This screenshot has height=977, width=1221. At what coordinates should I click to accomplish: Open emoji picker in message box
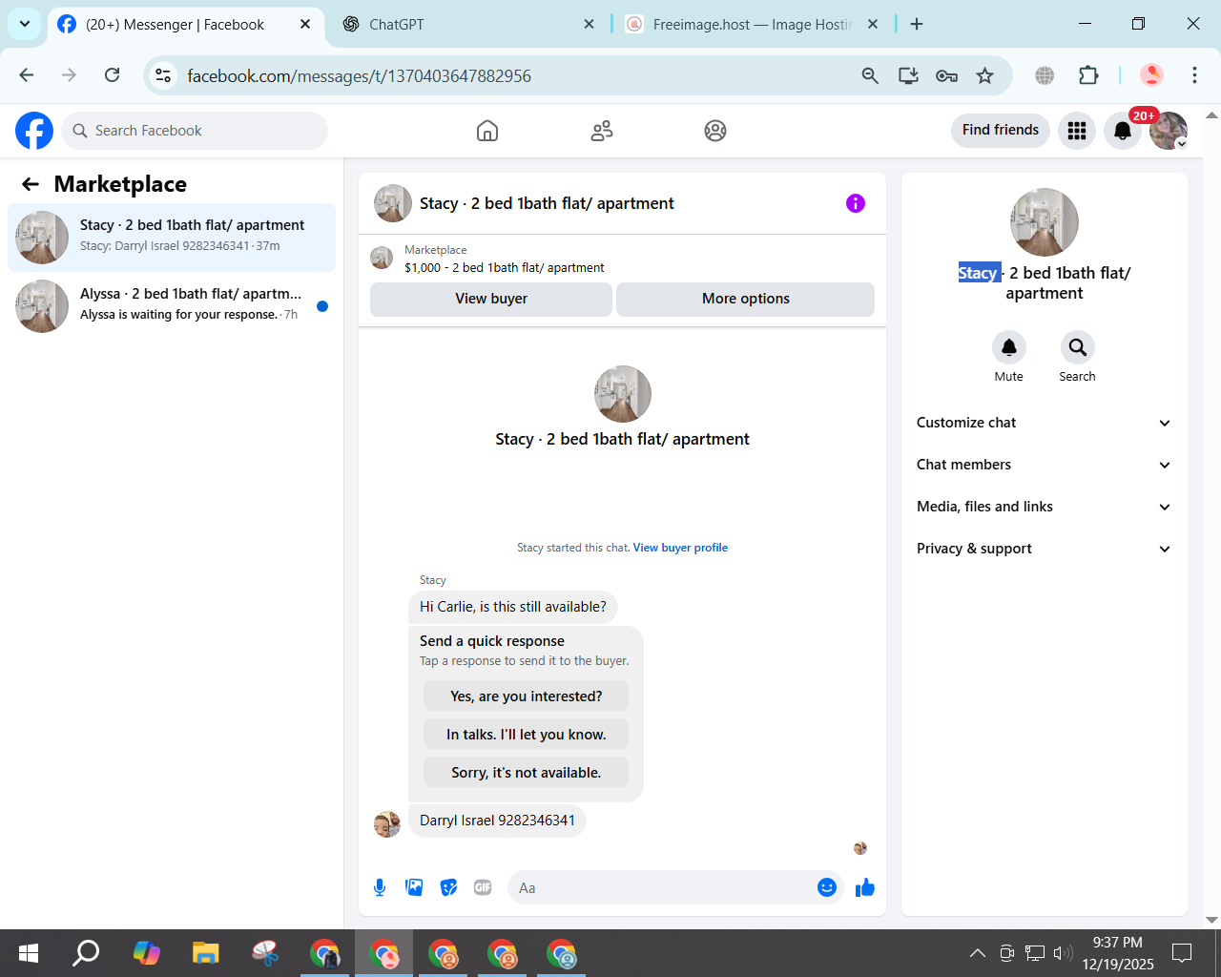point(827,887)
